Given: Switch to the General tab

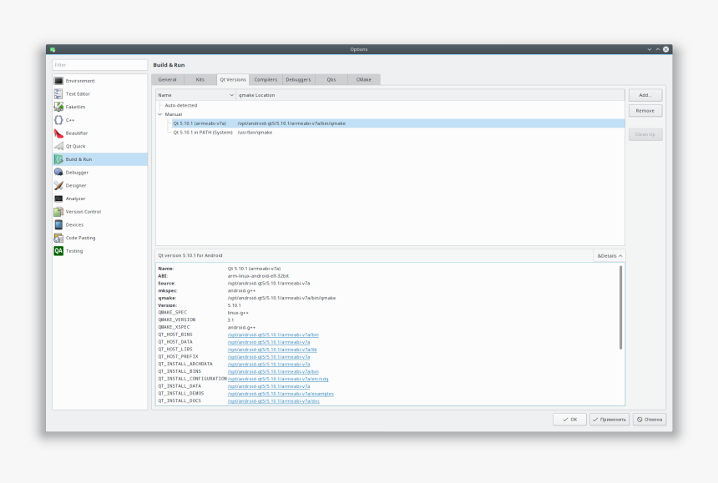Looking at the screenshot, I should point(168,79).
